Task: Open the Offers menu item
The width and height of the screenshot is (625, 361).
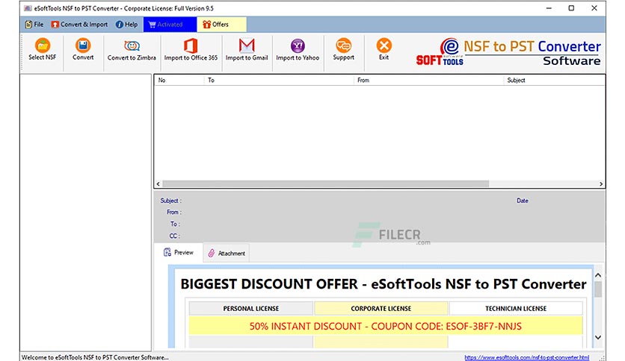Action: pyautogui.click(x=221, y=25)
